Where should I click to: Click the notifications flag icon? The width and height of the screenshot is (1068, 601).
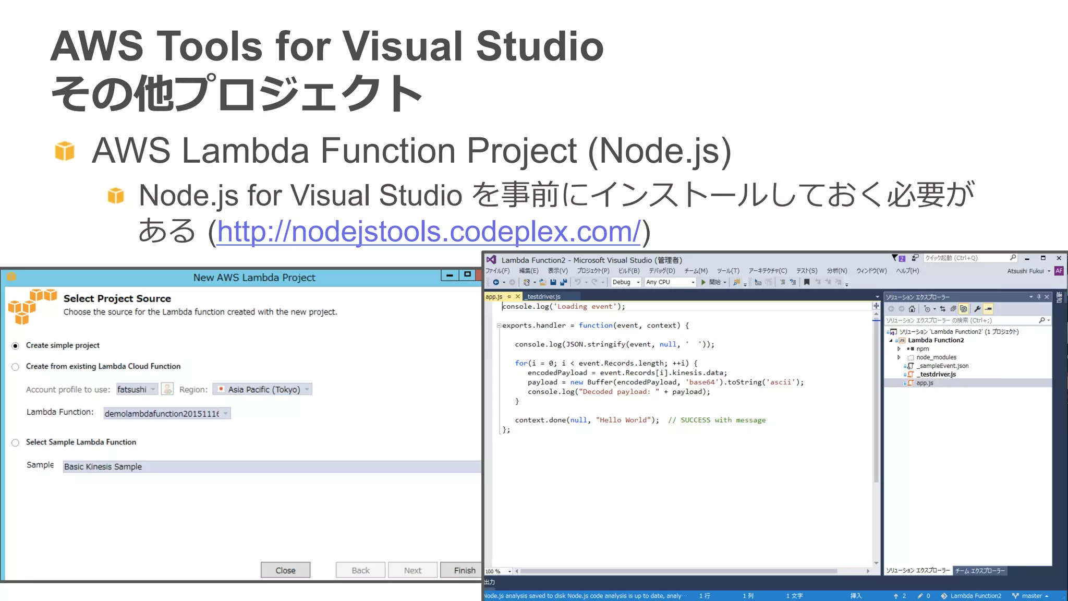[895, 258]
